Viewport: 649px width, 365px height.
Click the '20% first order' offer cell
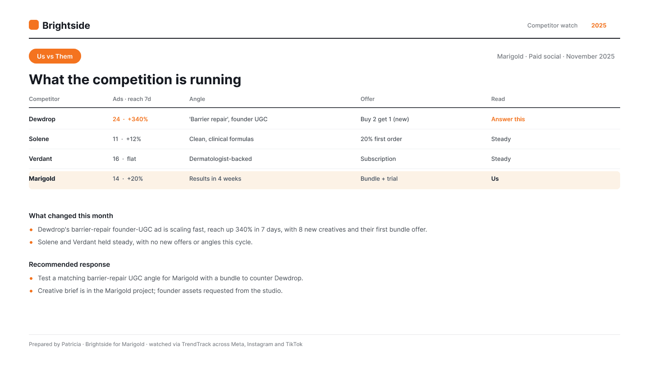click(381, 139)
